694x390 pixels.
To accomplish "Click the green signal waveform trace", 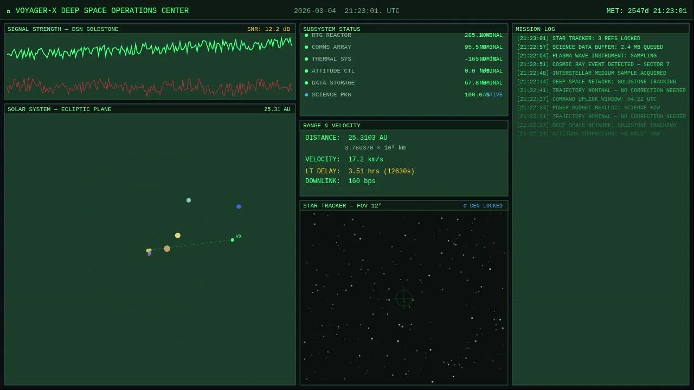I will pos(149,49).
